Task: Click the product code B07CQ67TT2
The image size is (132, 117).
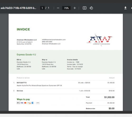Action: (22, 83)
